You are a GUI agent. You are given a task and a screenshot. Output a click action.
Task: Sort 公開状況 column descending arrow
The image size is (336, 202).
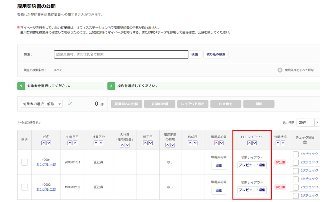(283, 143)
